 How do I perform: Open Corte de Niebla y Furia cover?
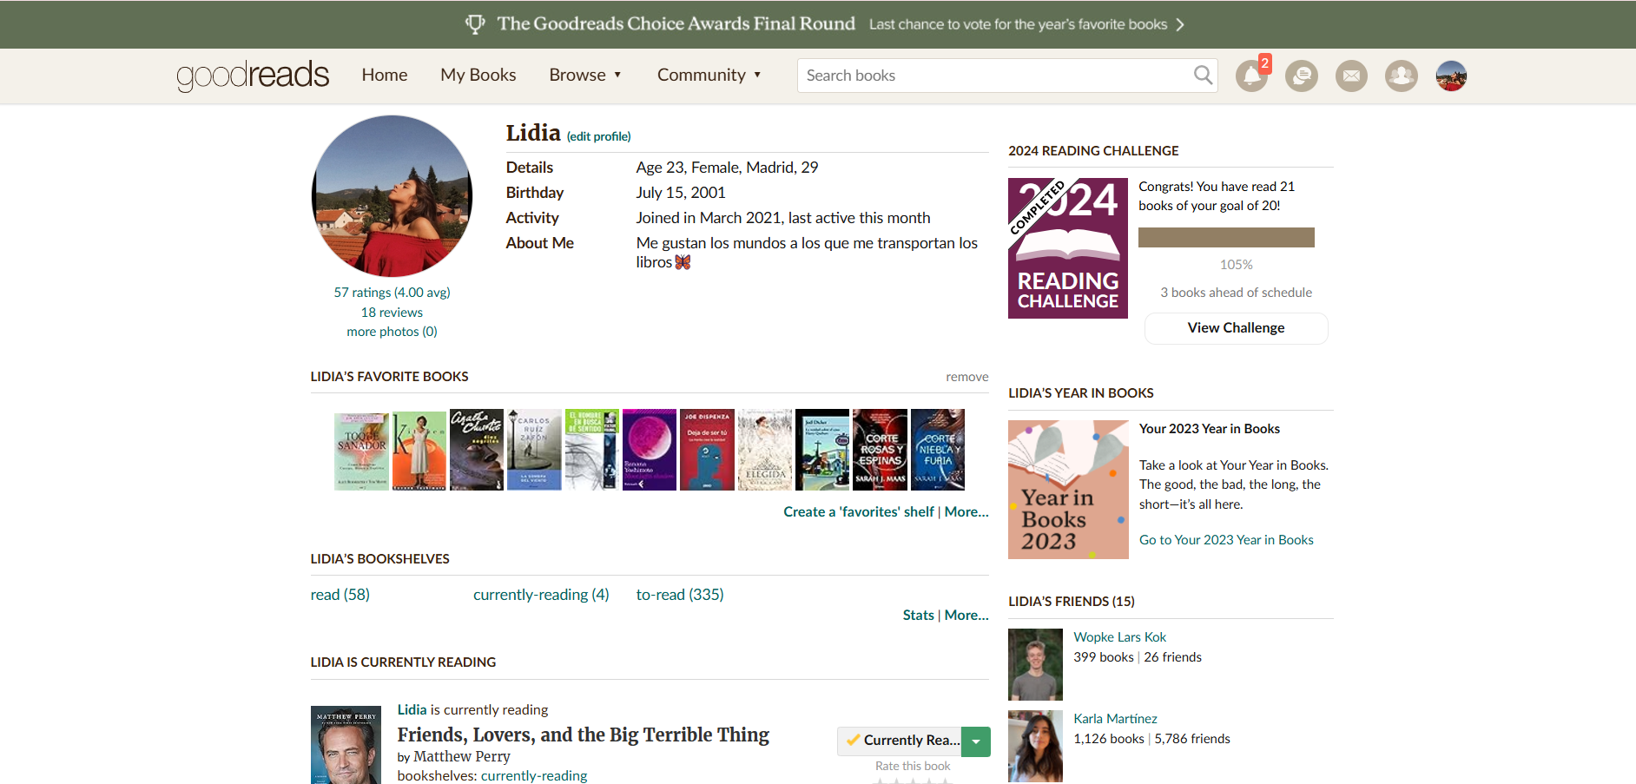pos(938,450)
